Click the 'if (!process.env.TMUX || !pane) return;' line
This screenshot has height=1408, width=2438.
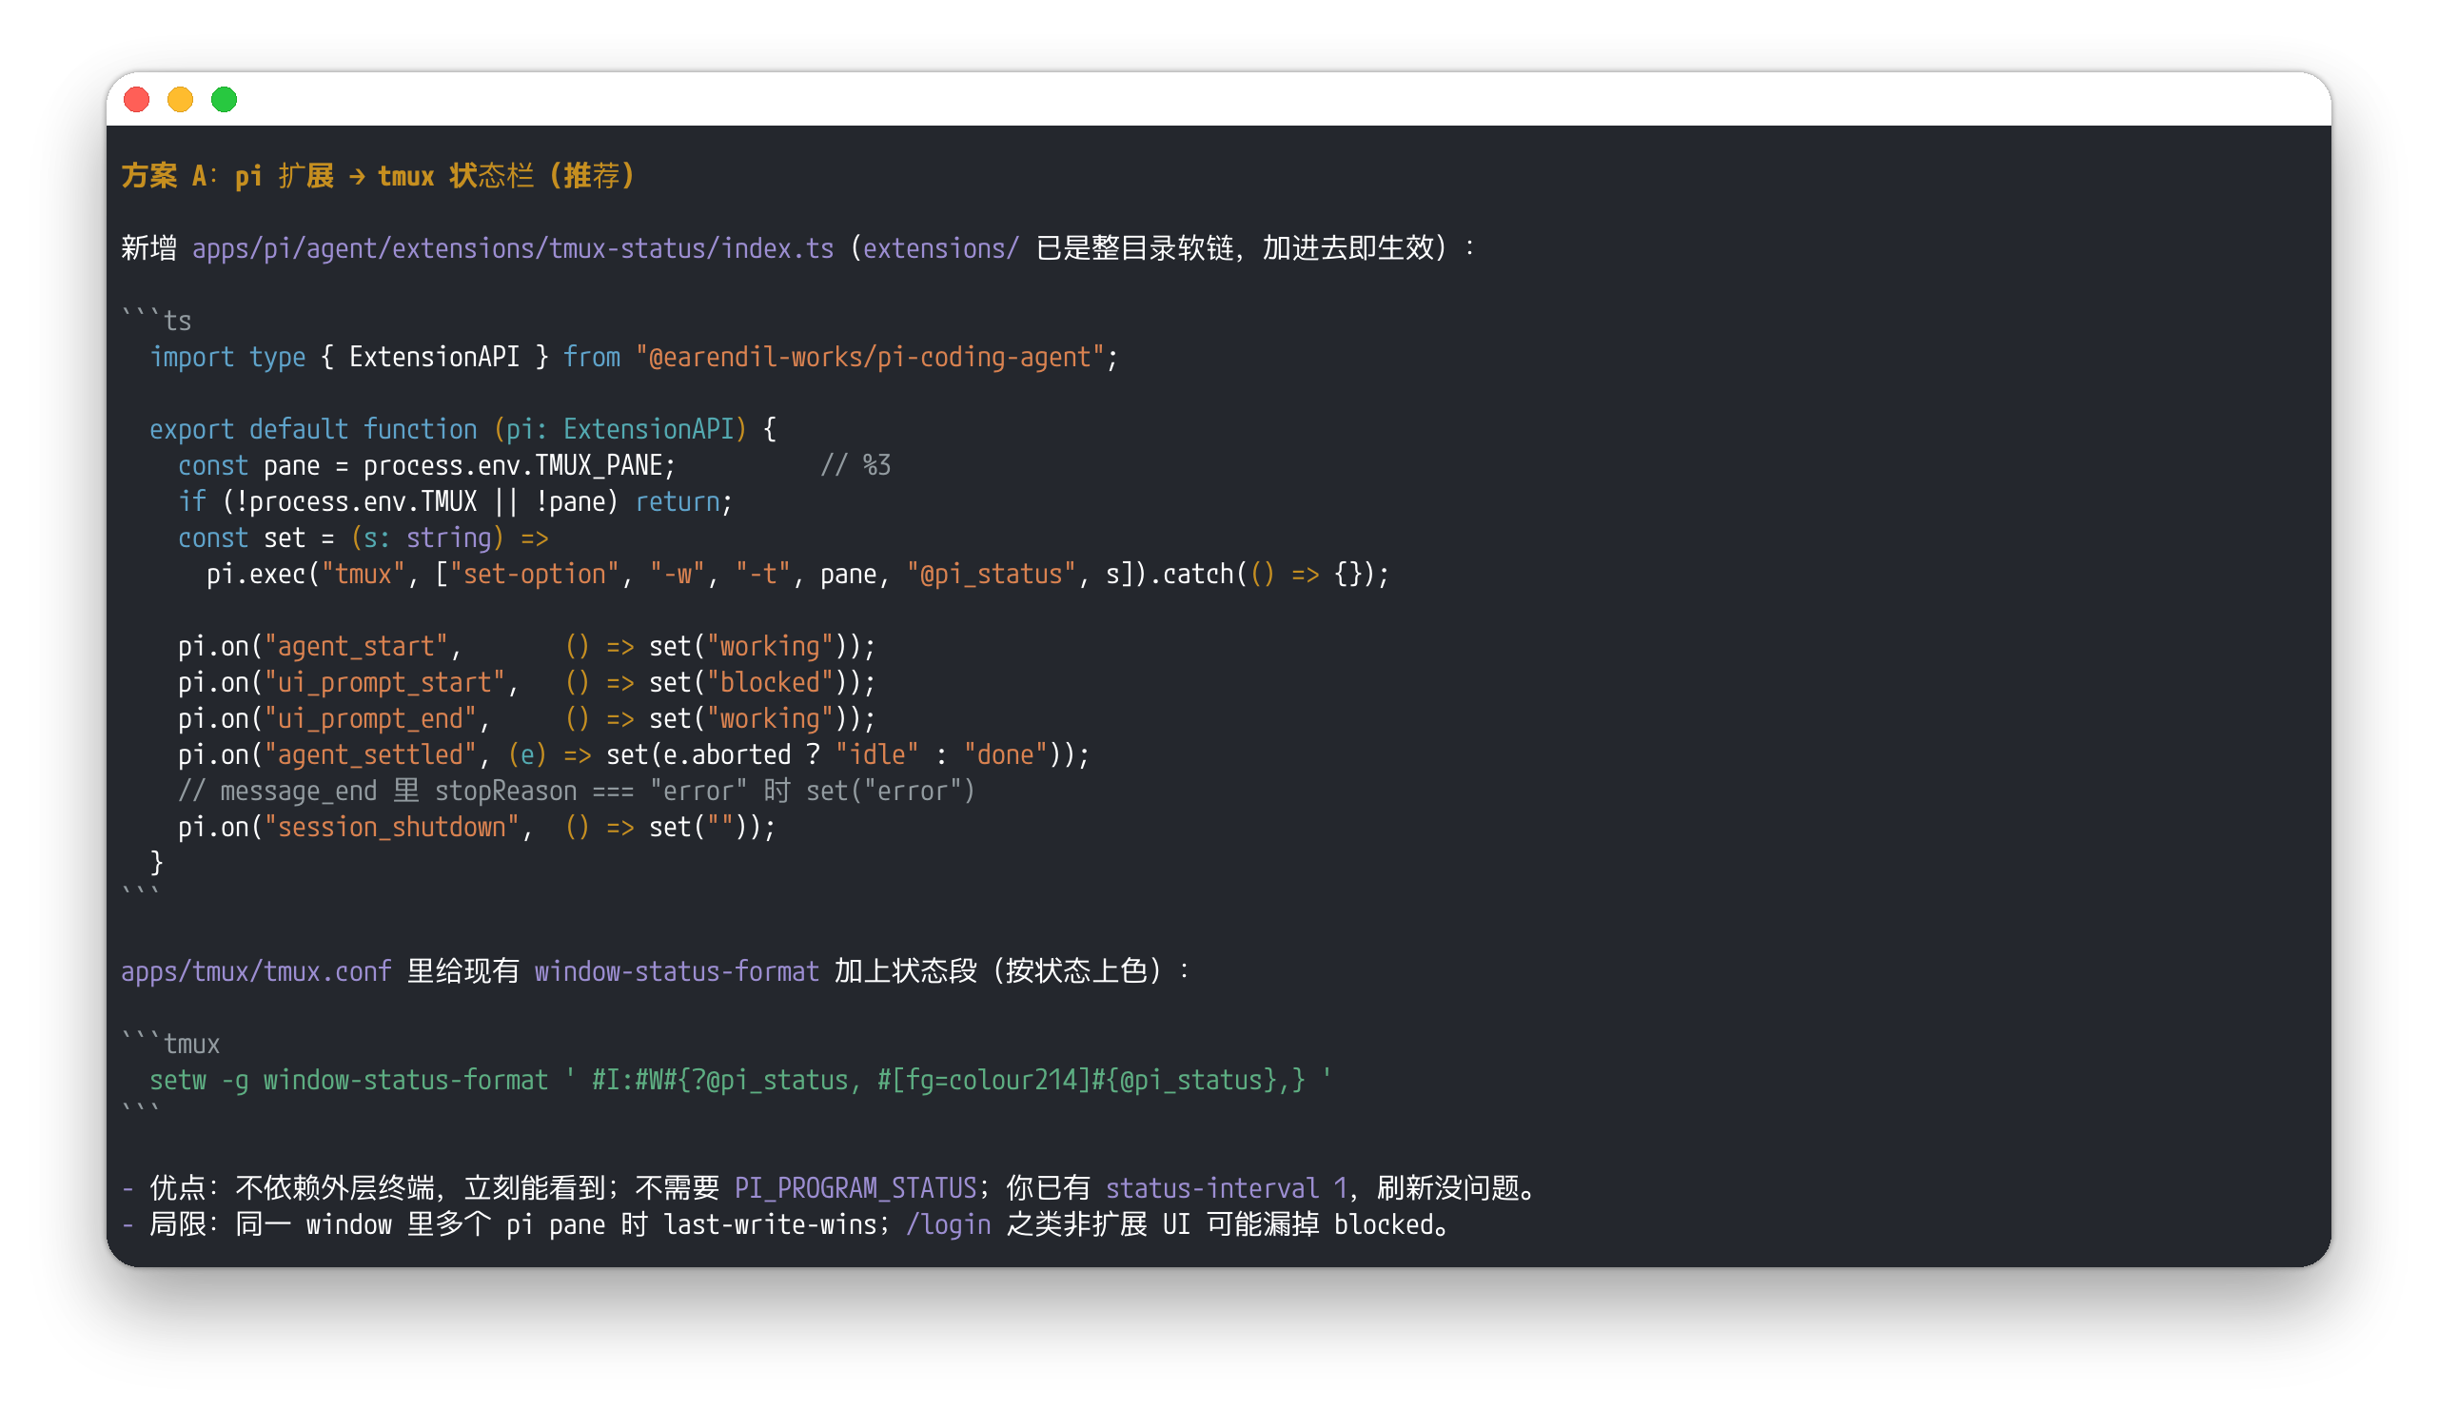point(456,502)
